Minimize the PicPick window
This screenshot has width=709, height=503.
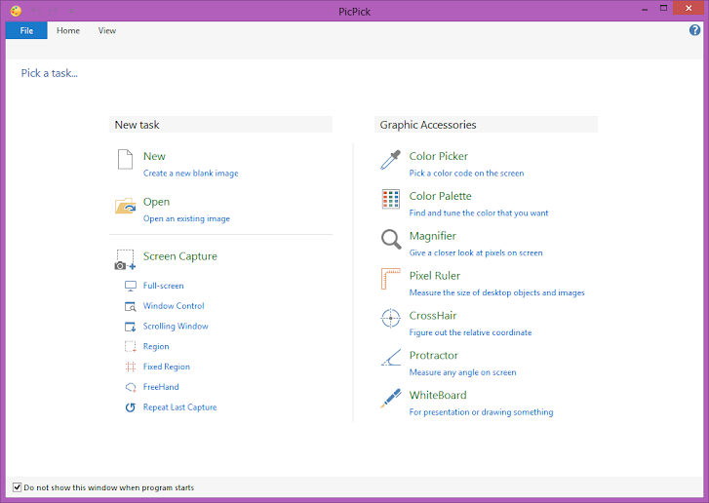point(645,9)
